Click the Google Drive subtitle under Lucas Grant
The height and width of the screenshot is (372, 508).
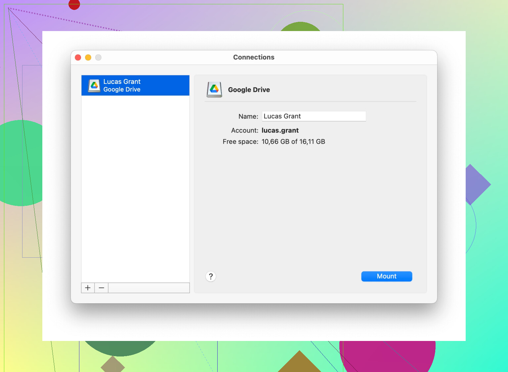pyautogui.click(x=122, y=90)
